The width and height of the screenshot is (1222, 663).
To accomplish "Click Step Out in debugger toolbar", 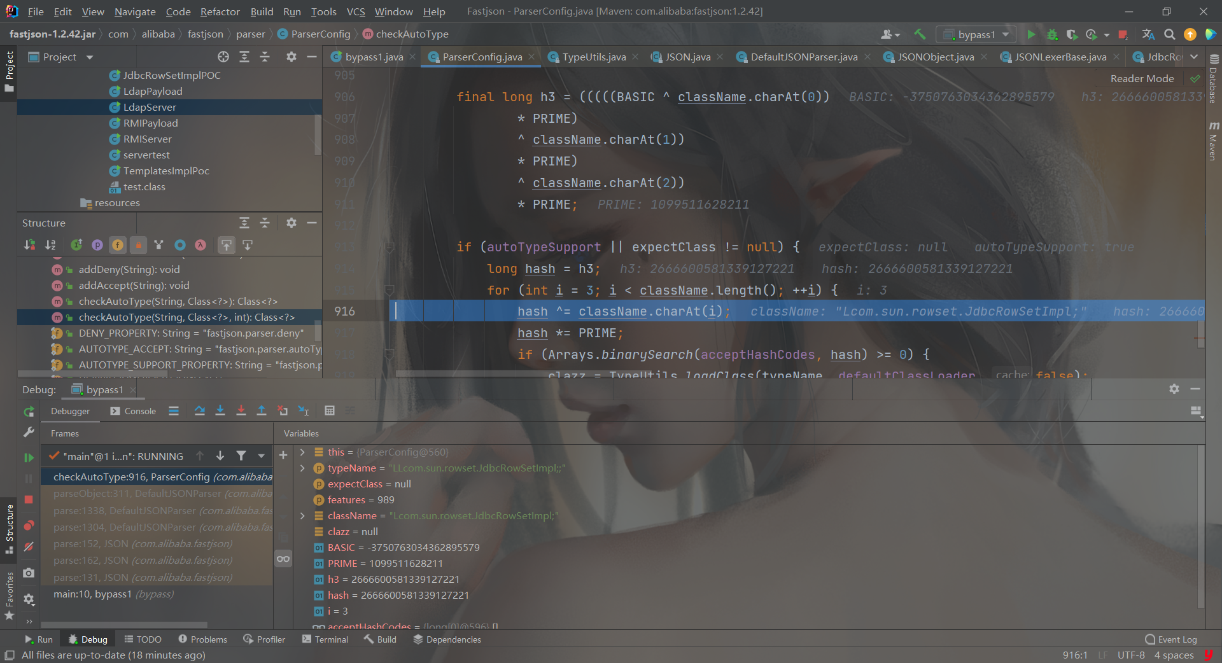I will click(261, 411).
